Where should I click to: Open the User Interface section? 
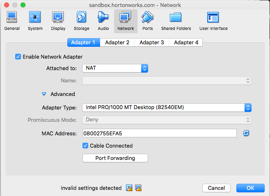pos(213,21)
